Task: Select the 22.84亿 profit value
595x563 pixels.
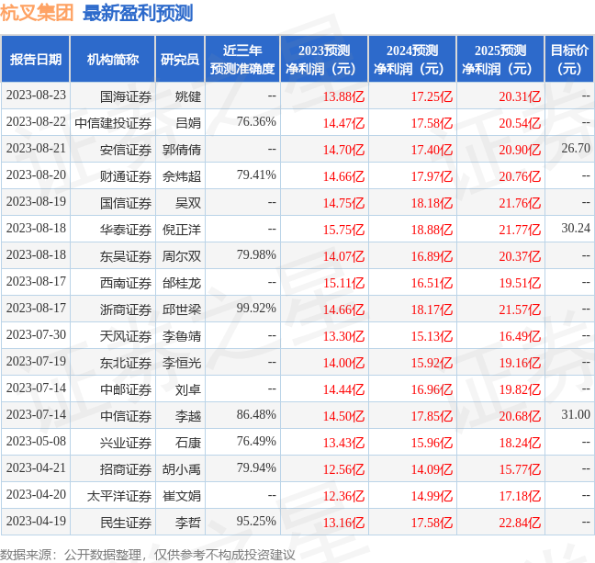Action: 520,523
